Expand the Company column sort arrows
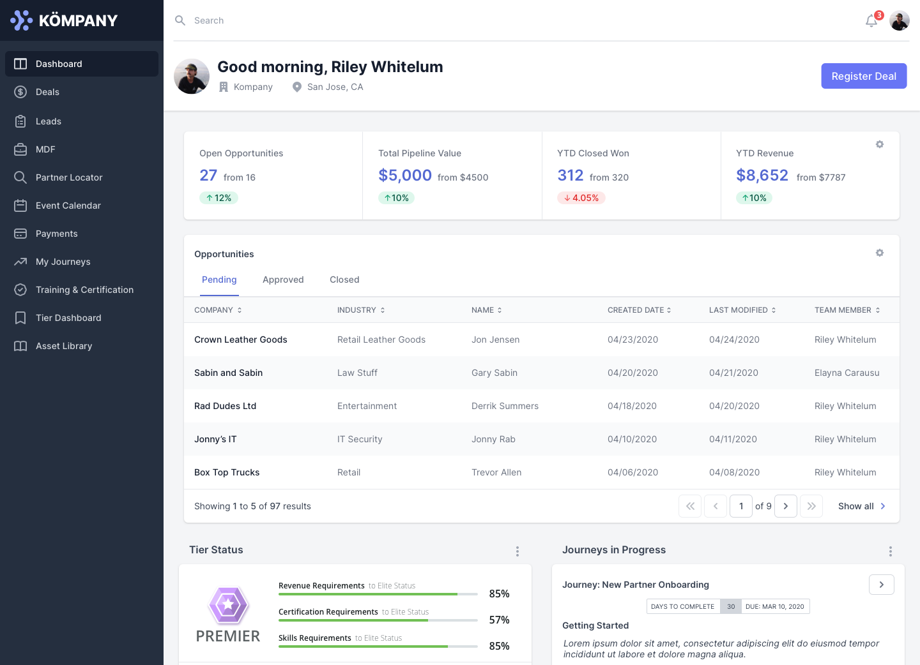The height and width of the screenshot is (665, 920). tap(239, 310)
